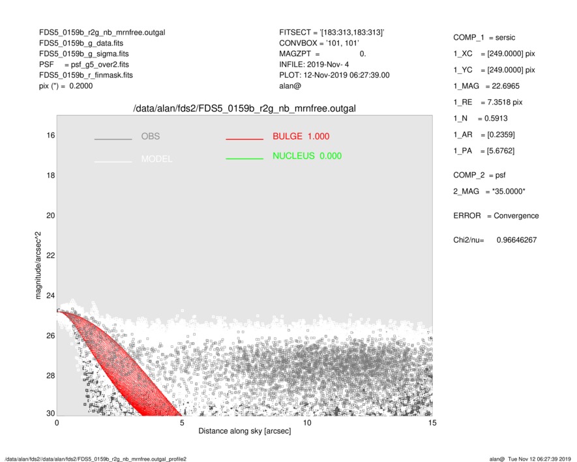Select the Chi2/nu value 0.96646267

(516, 240)
